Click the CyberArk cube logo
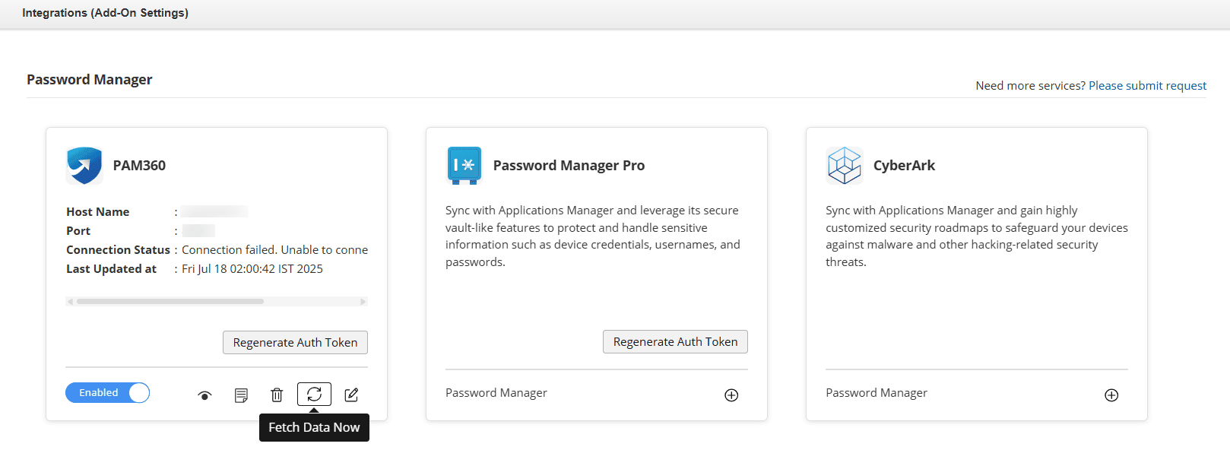This screenshot has width=1230, height=450. [845, 166]
